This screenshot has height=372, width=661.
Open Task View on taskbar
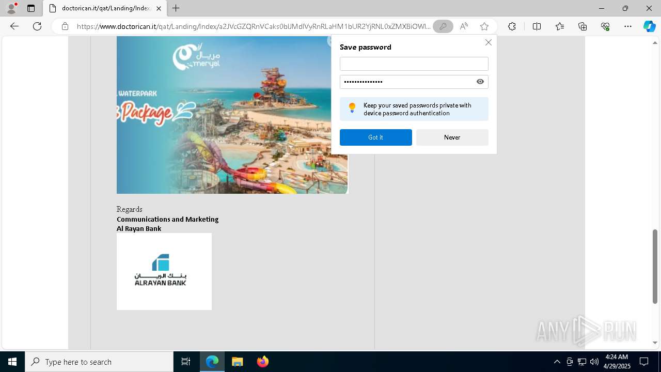(x=186, y=362)
